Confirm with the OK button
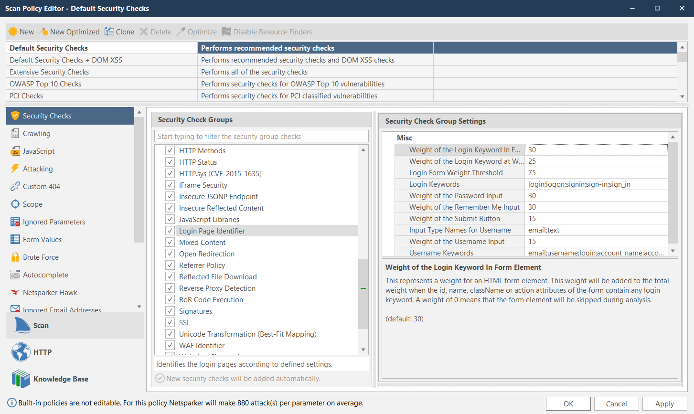The height and width of the screenshot is (414, 694). coord(568,403)
